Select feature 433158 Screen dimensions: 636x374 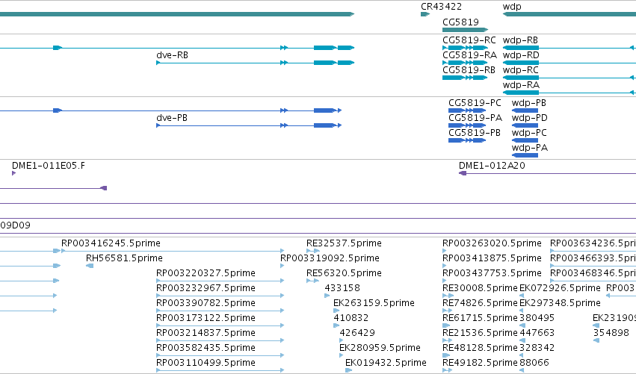(x=342, y=288)
